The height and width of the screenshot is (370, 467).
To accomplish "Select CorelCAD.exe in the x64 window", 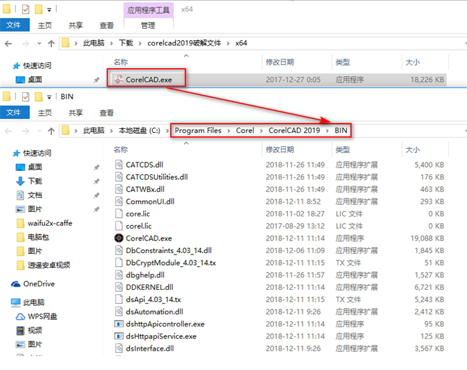I will pos(149,79).
